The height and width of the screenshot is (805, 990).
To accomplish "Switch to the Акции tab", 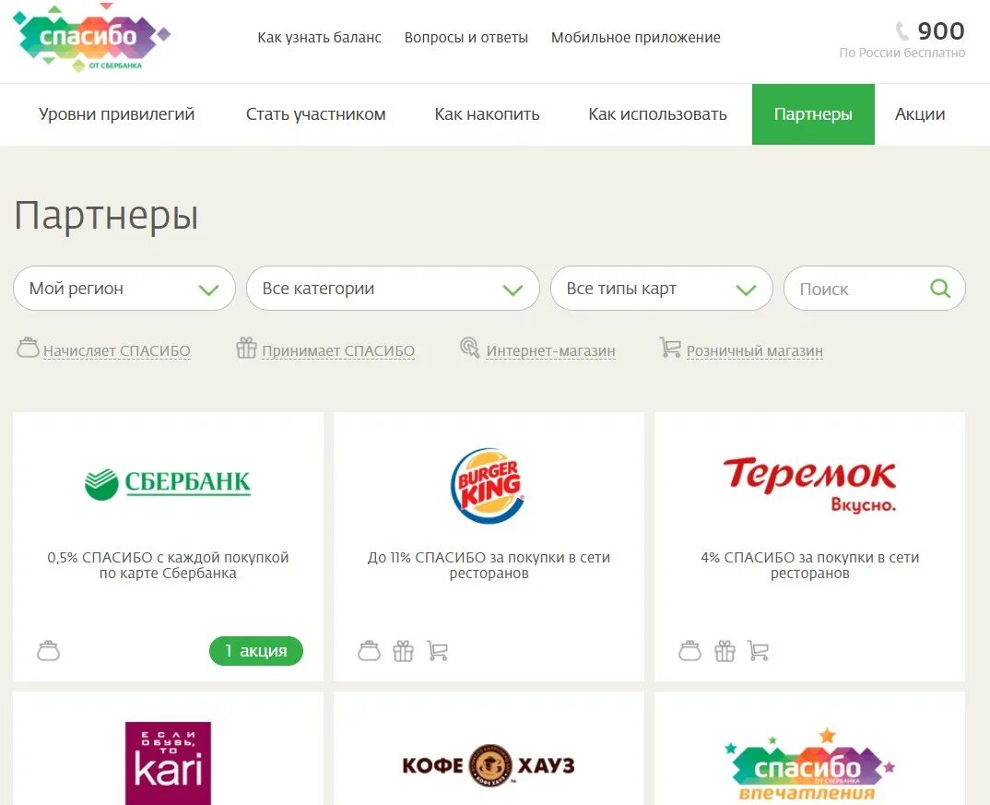I will pyautogui.click(x=920, y=114).
